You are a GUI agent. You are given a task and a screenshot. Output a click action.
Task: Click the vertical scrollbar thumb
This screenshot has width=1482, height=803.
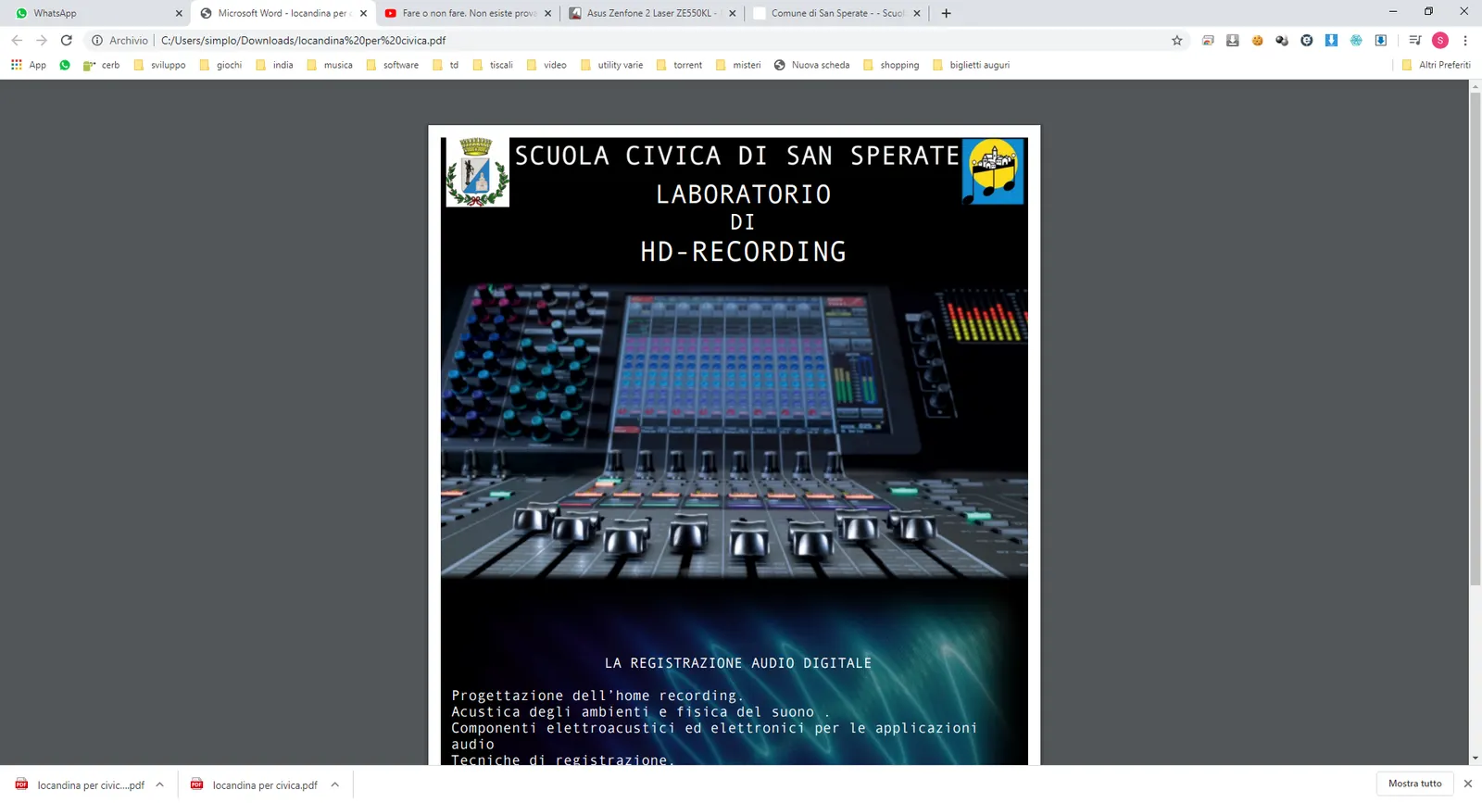point(1476,338)
